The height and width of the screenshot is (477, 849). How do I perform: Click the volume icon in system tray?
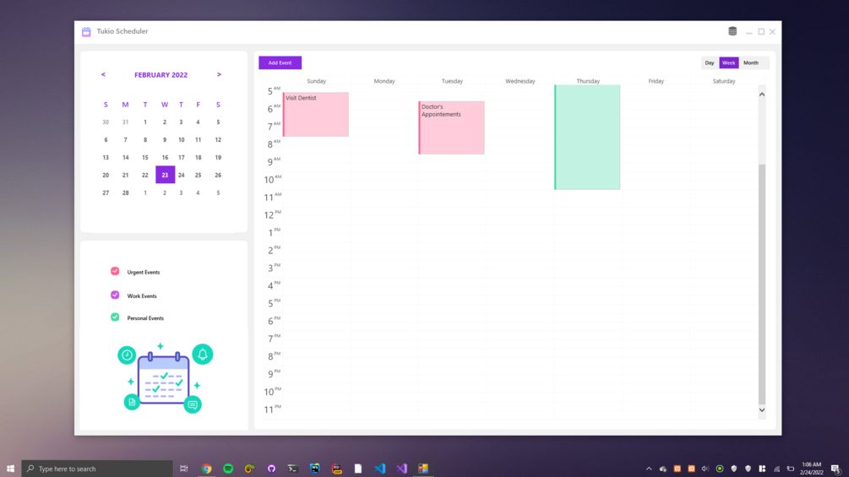pyautogui.click(x=705, y=469)
